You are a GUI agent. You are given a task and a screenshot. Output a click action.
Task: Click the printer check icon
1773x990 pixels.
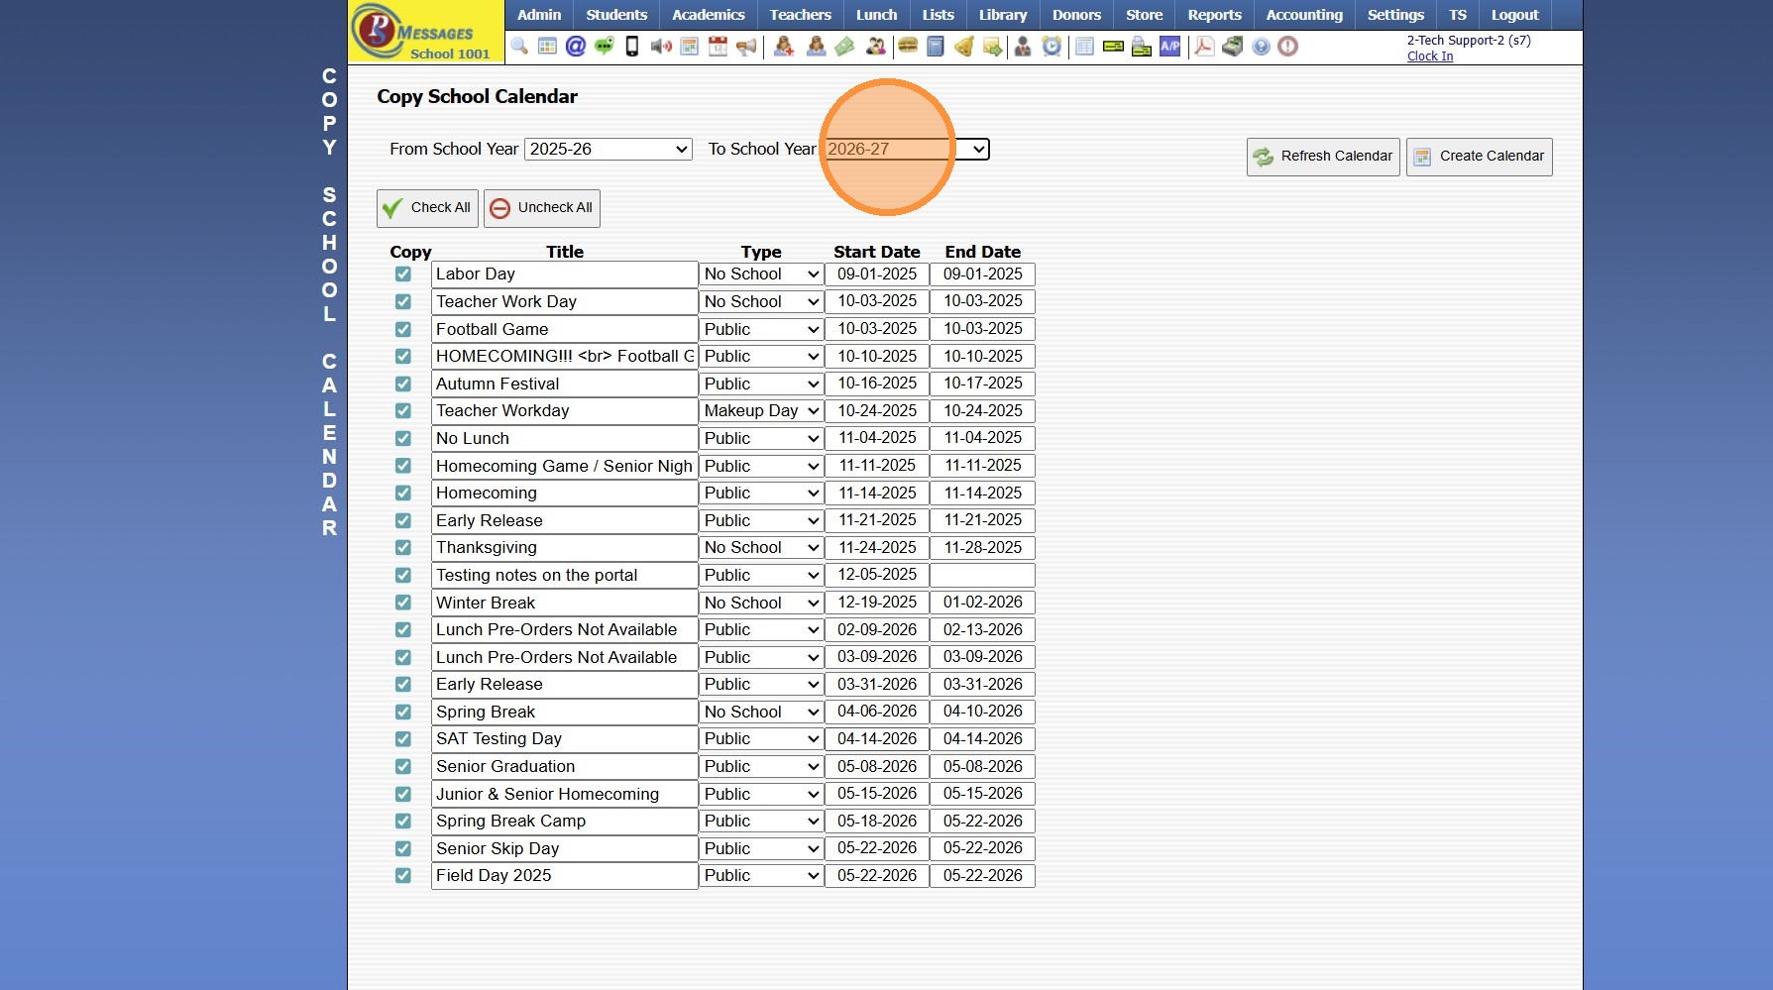[1142, 47]
